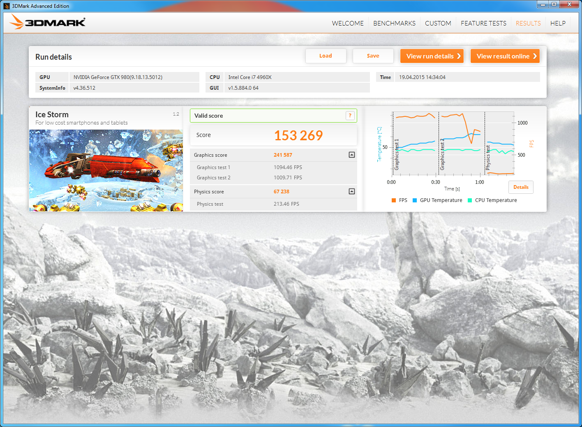Click the question mark help icon
The image size is (582, 427).
(x=350, y=116)
